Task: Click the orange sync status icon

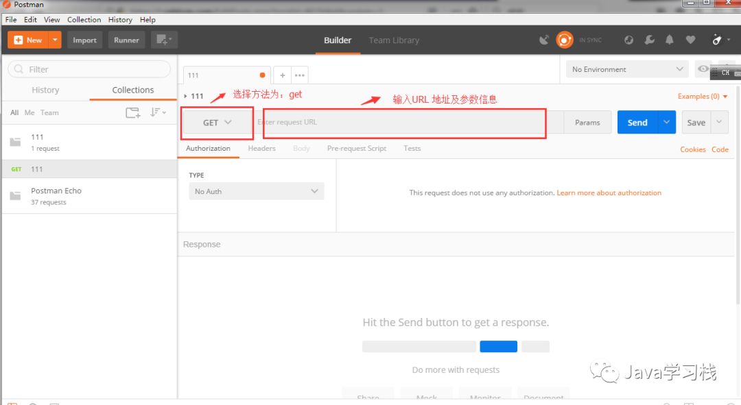Action: point(564,40)
